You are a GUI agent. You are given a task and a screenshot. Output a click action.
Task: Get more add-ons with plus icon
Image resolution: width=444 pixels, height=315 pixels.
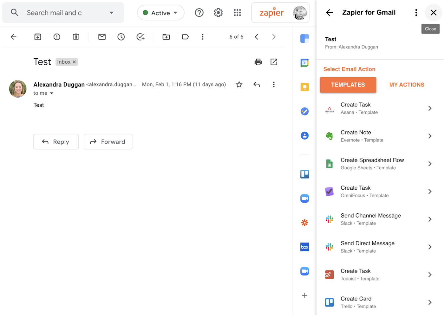click(304, 295)
